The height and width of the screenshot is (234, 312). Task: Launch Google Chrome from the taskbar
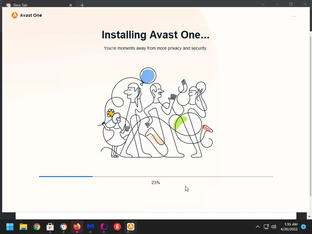point(37,227)
